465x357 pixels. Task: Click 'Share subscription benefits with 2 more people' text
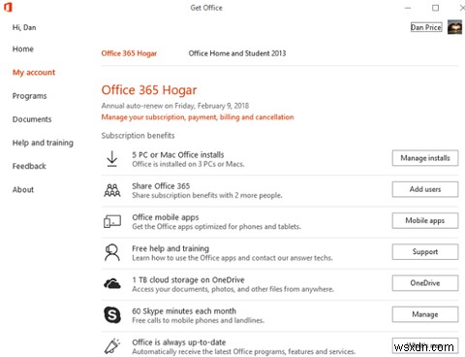click(207, 195)
